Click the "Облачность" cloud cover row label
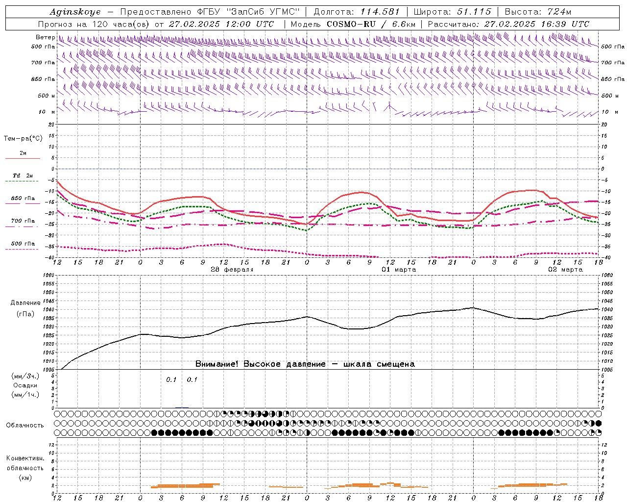This screenshot has height=502, width=627. tap(25, 426)
